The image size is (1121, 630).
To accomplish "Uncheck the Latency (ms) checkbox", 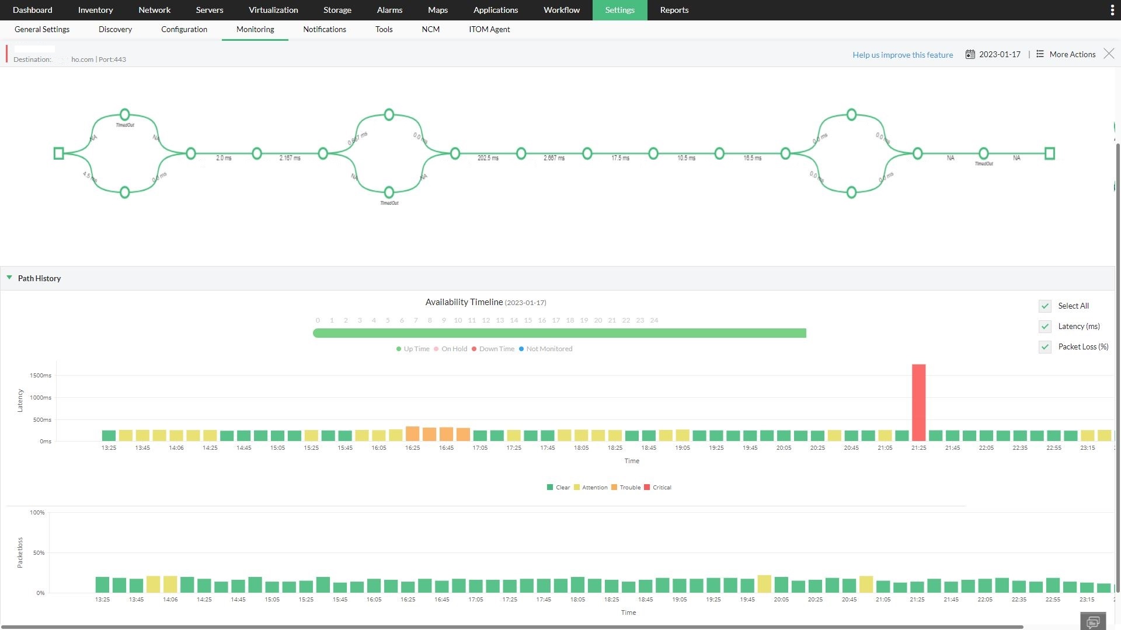I will (x=1045, y=327).
